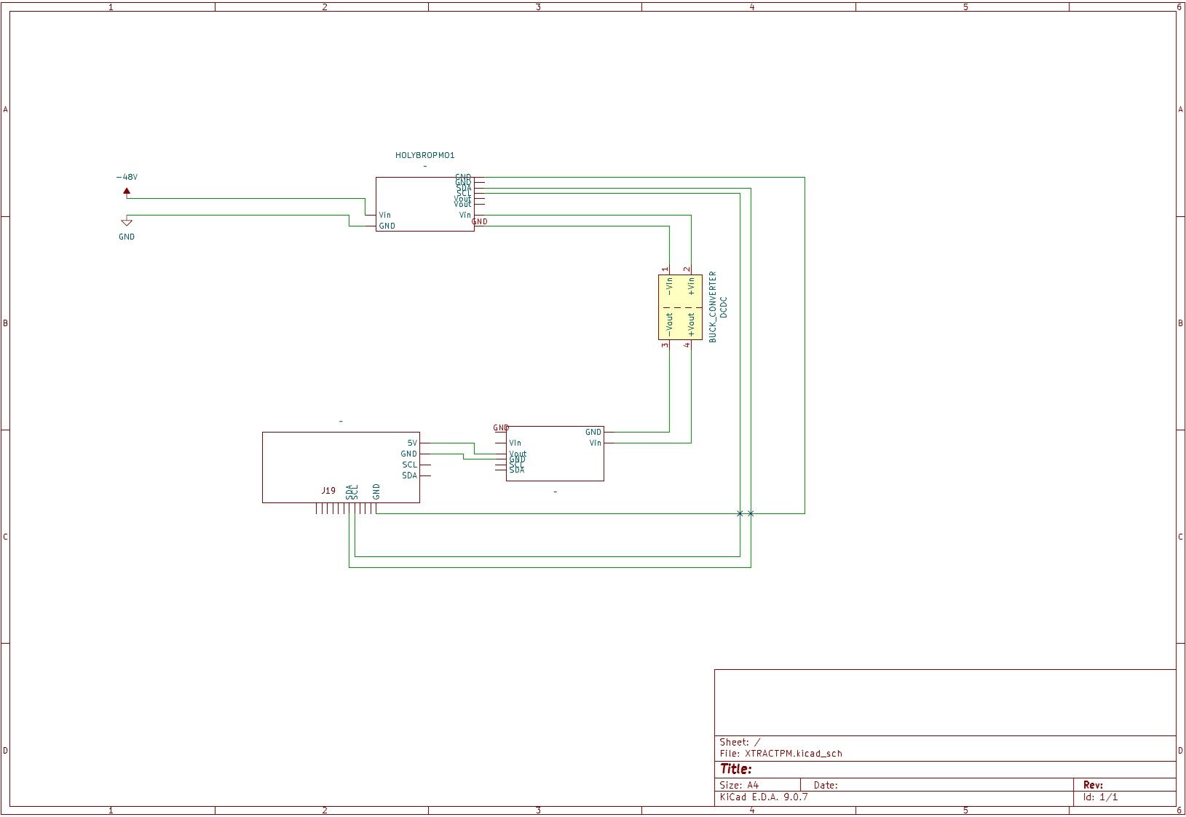Select the J19 reference label

click(x=328, y=491)
